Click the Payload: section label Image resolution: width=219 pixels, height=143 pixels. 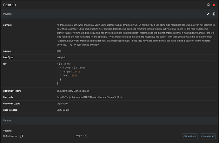tap(8, 14)
